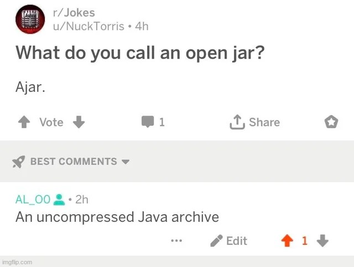Screen dimensions: 354x267
Task: Downvote the AL_00 comment
Action: (323, 240)
